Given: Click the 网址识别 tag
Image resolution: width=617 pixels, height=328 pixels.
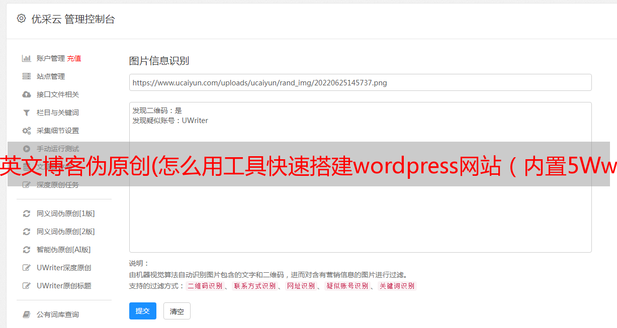Looking at the screenshot, I should 301,286.
